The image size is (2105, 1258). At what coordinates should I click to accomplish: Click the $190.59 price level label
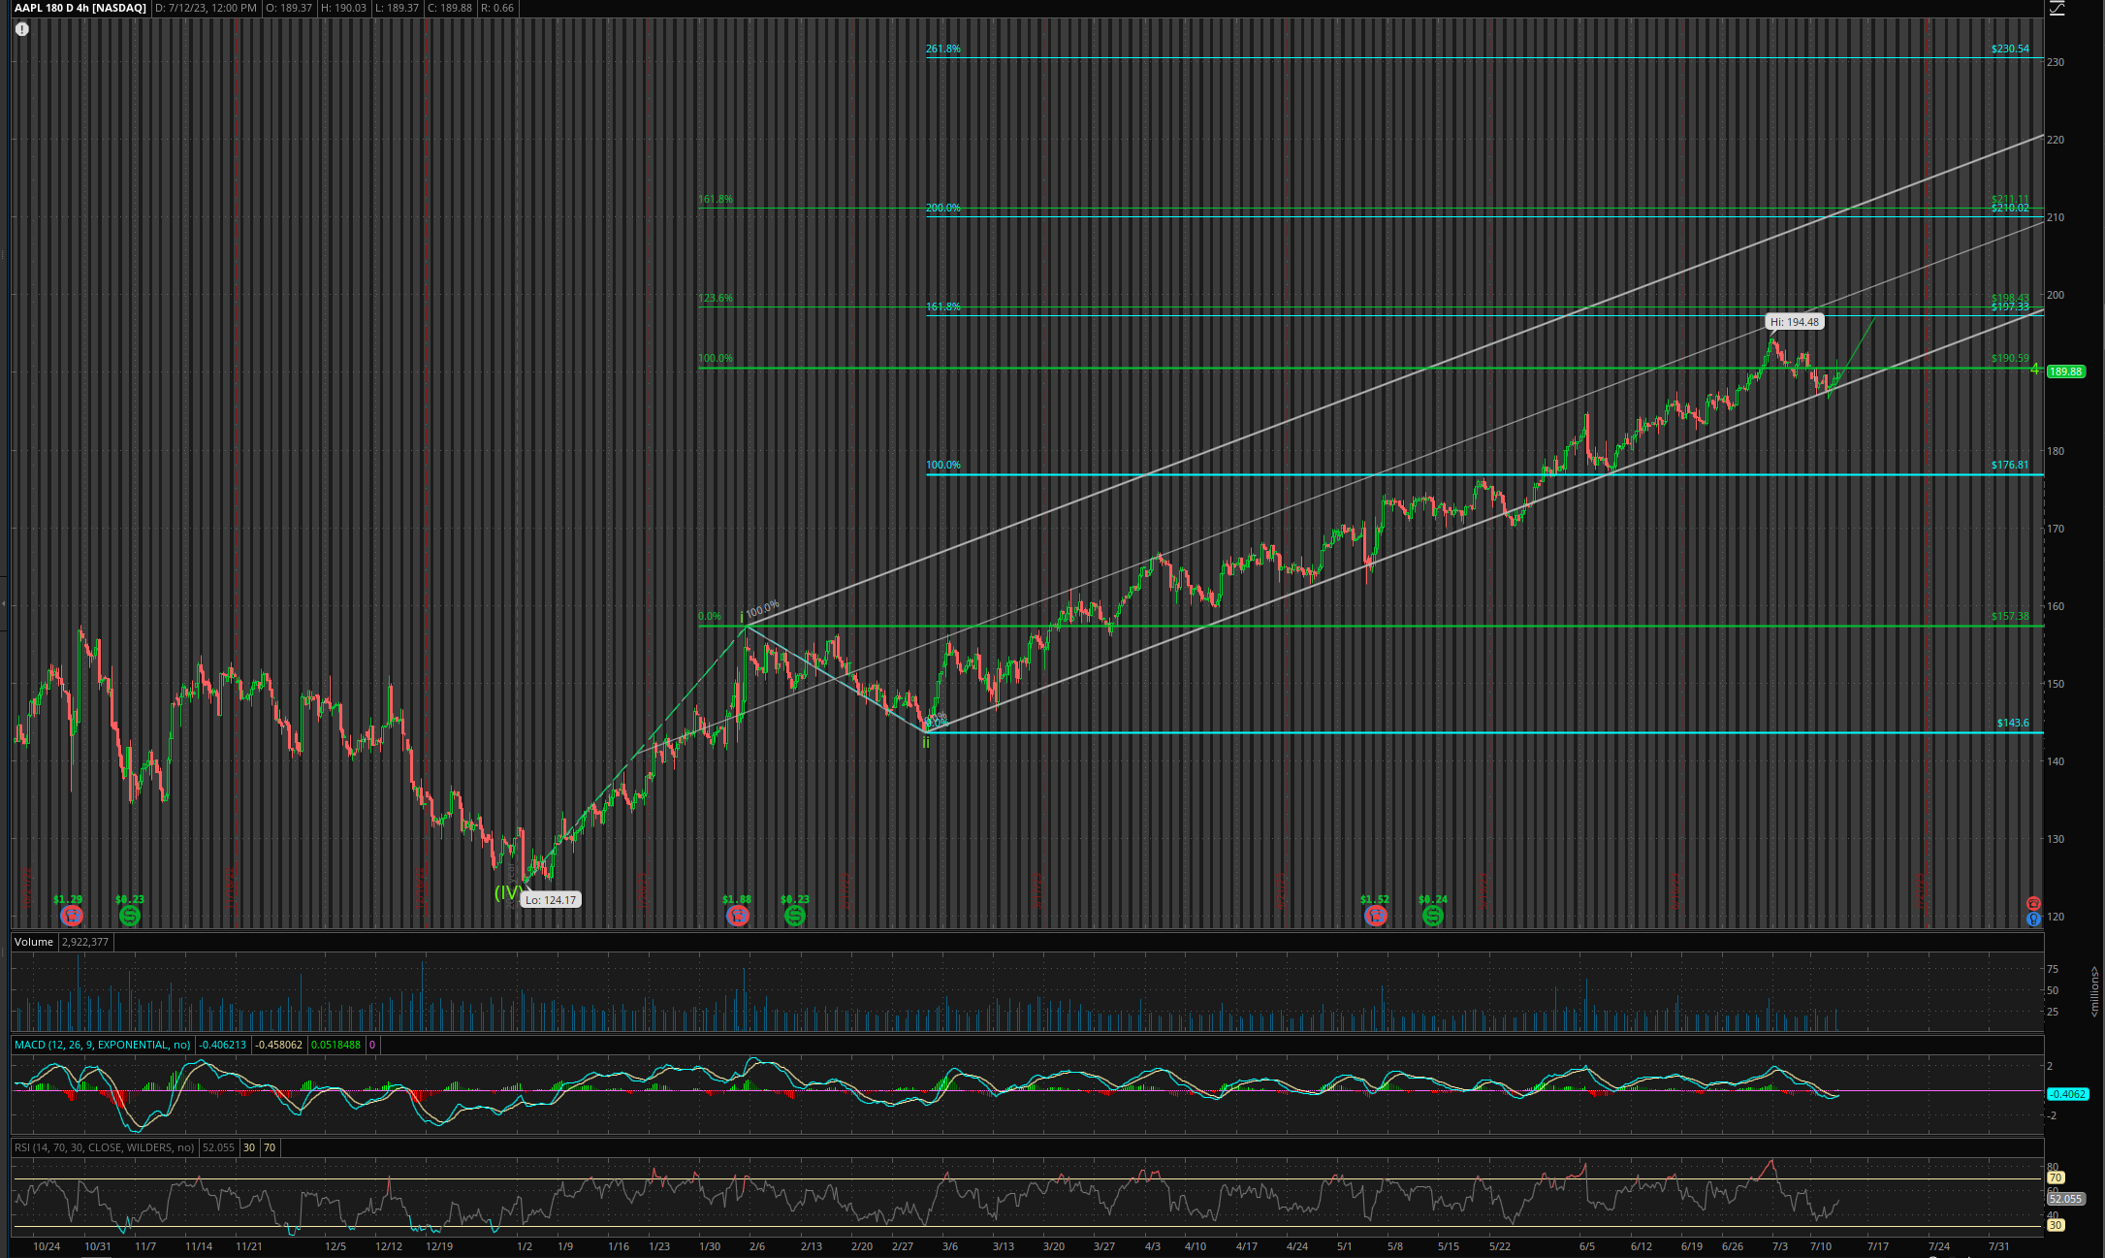2010,359
